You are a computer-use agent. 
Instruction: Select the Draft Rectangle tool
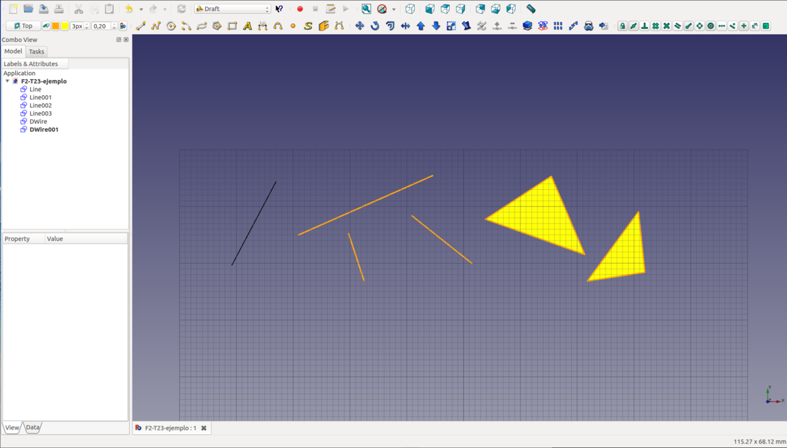pyautogui.click(x=232, y=26)
